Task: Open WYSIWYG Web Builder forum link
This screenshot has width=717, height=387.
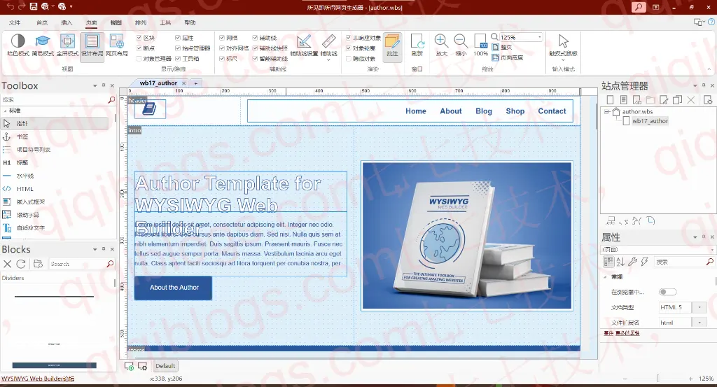Action: click(x=38, y=379)
